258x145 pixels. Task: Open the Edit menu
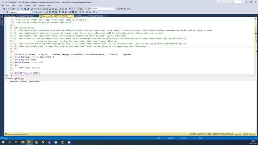(x=8, y=5)
